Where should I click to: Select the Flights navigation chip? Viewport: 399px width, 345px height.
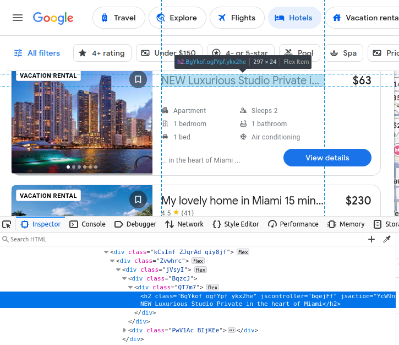click(x=236, y=18)
